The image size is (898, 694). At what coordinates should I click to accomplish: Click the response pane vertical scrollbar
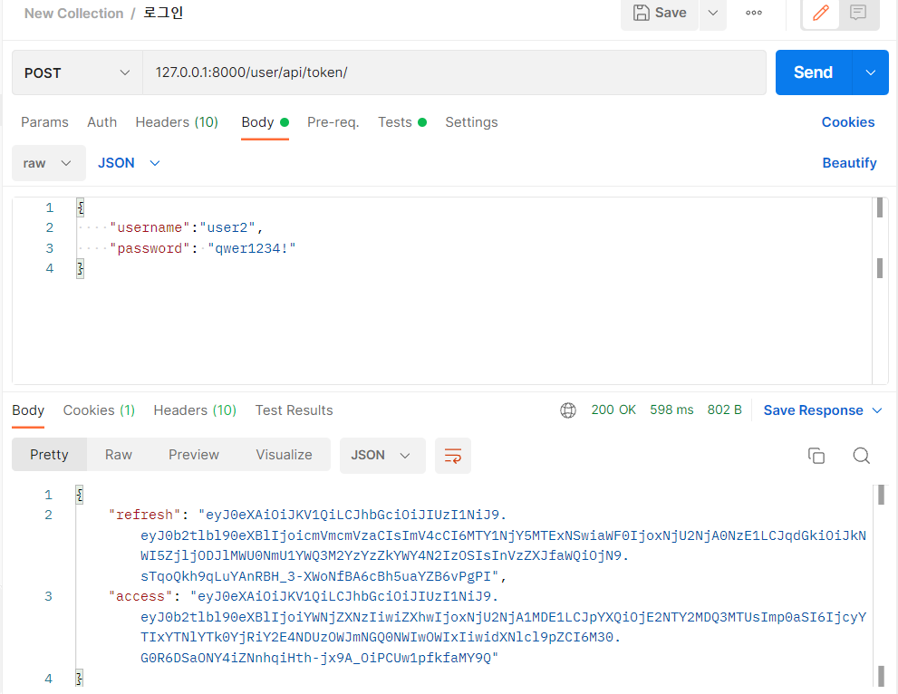[881, 584]
